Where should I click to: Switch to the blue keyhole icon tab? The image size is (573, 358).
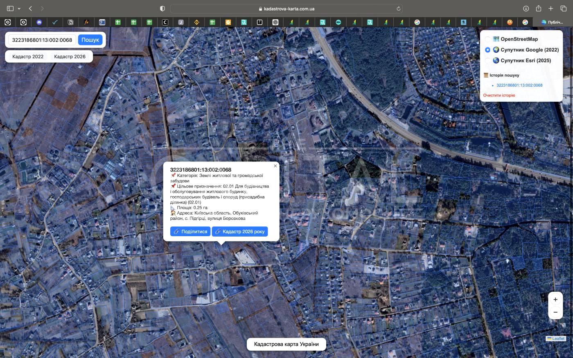tap(463, 22)
